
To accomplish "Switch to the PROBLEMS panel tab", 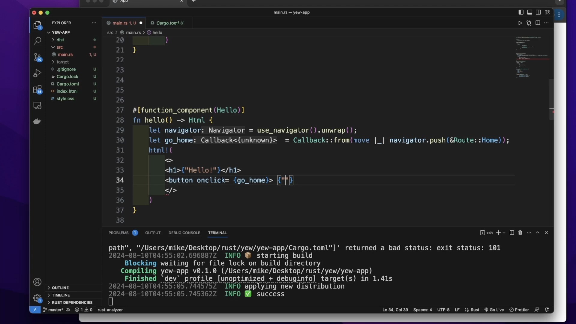I will pyautogui.click(x=118, y=233).
